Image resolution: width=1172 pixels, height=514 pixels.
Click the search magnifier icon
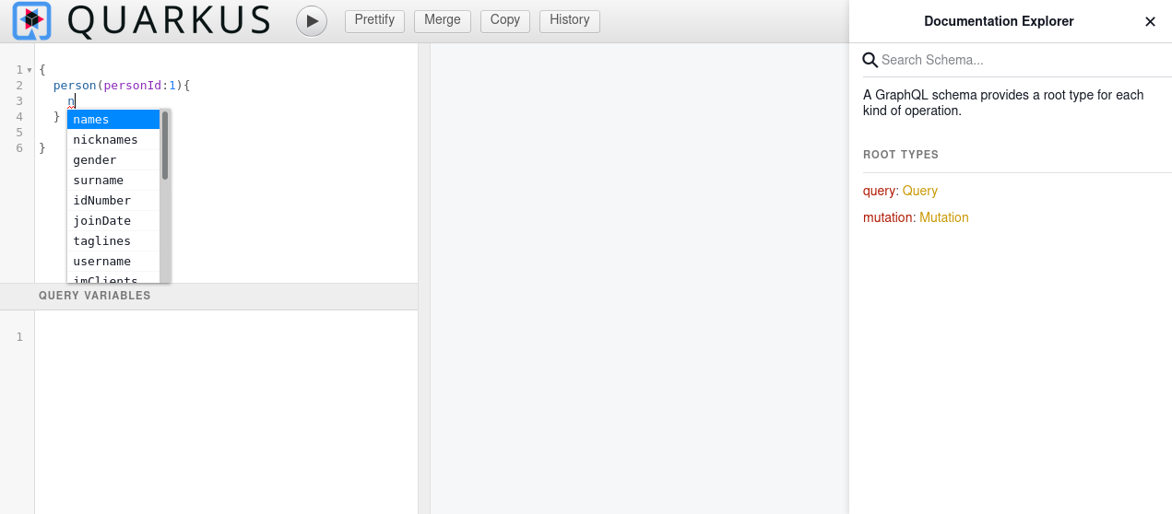pos(870,60)
